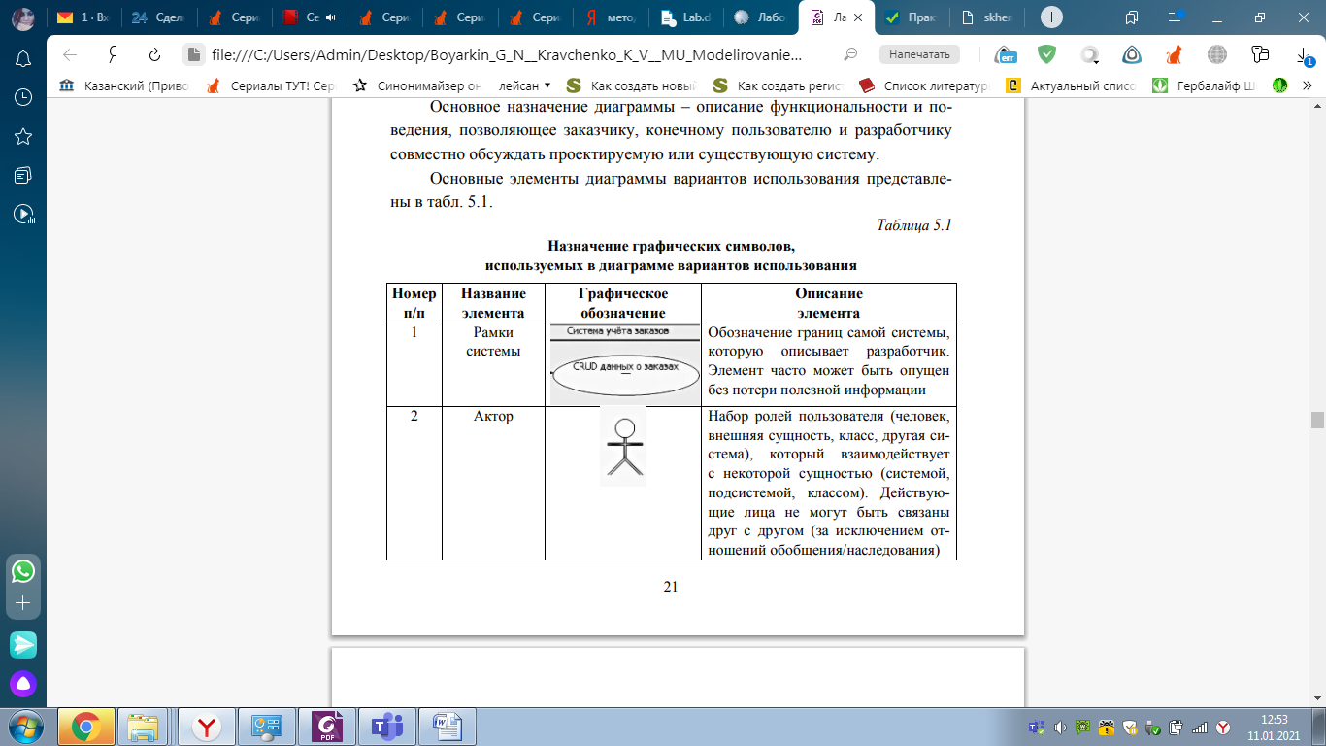Open browser main menu hamburger
Viewport: 1326px width, 746px height.
click(x=1176, y=17)
